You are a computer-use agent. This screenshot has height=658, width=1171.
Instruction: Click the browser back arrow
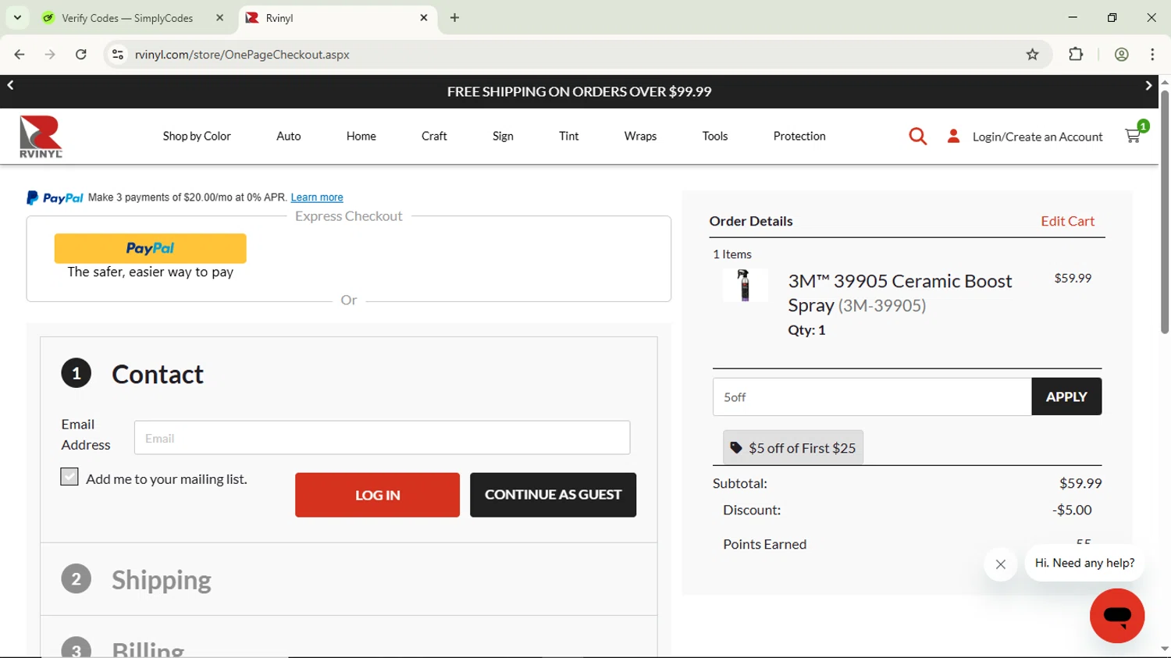pos(20,55)
